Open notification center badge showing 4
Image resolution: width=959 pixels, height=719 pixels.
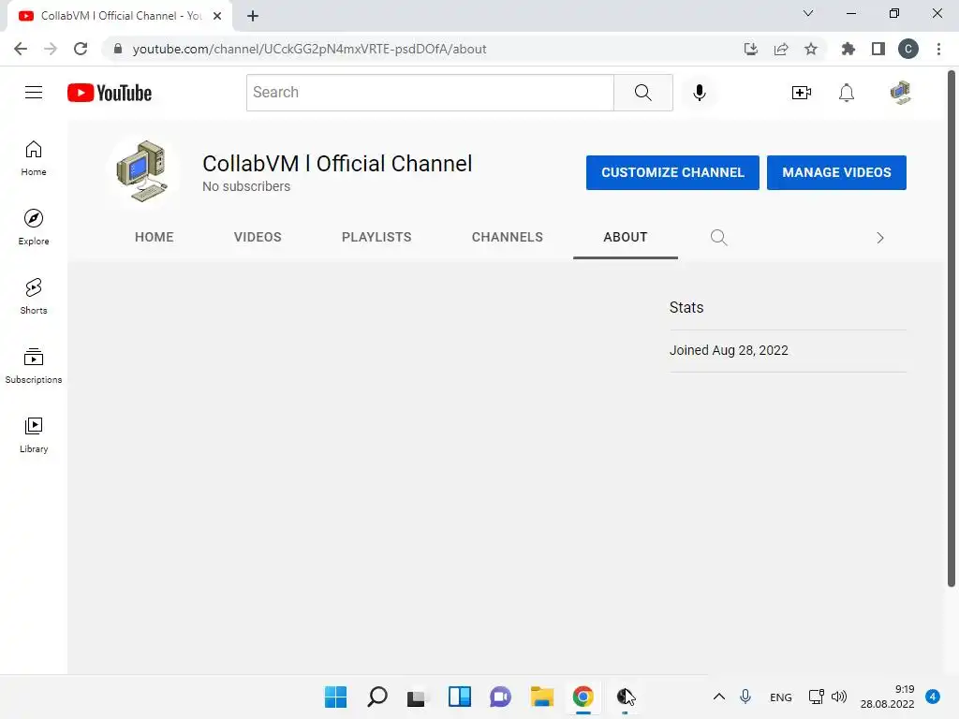coord(933,697)
